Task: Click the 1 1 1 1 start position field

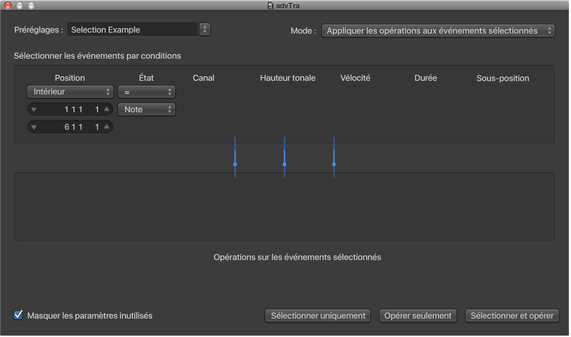Action: [70, 109]
